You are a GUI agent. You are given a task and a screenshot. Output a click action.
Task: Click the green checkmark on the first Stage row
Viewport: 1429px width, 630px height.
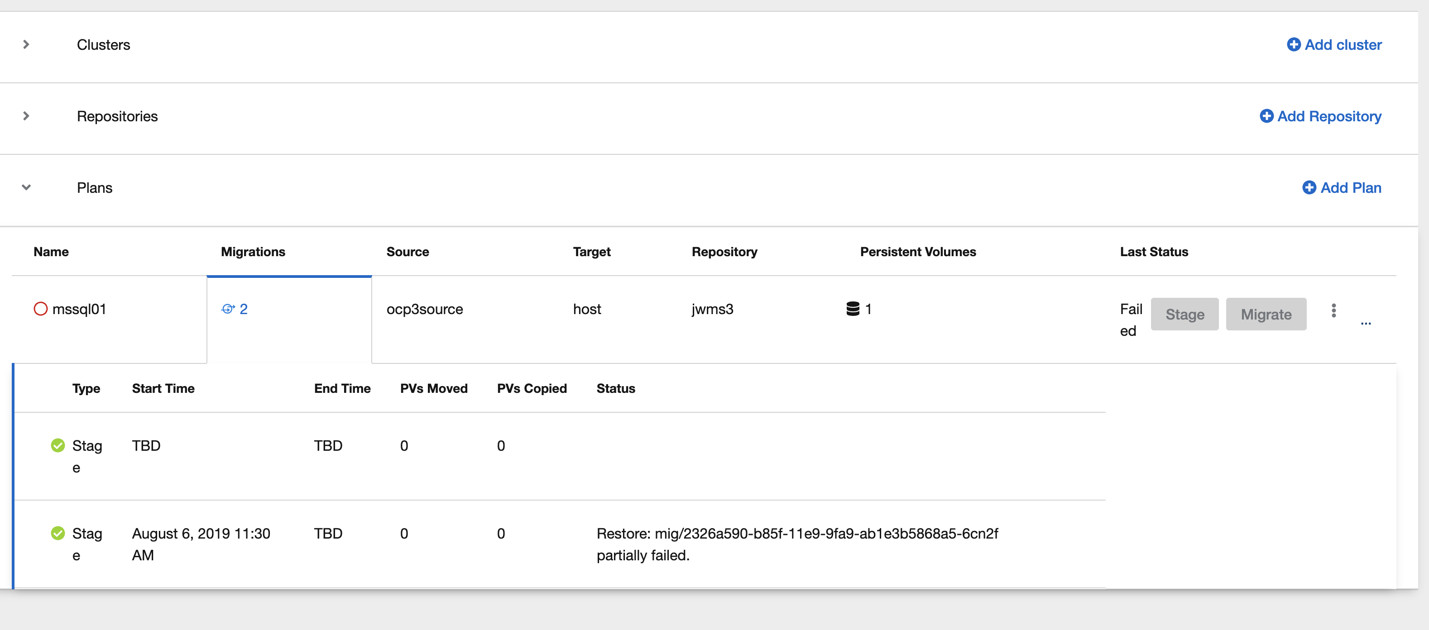tap(58, 445)
